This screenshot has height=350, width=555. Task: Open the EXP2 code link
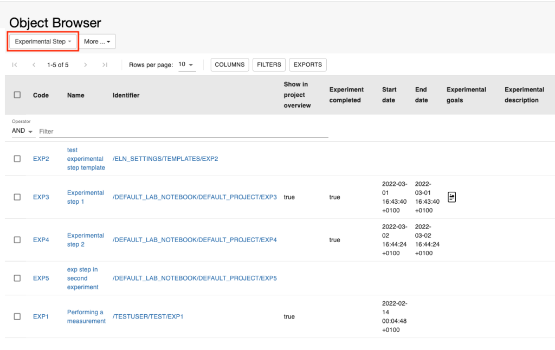[41, 159]
